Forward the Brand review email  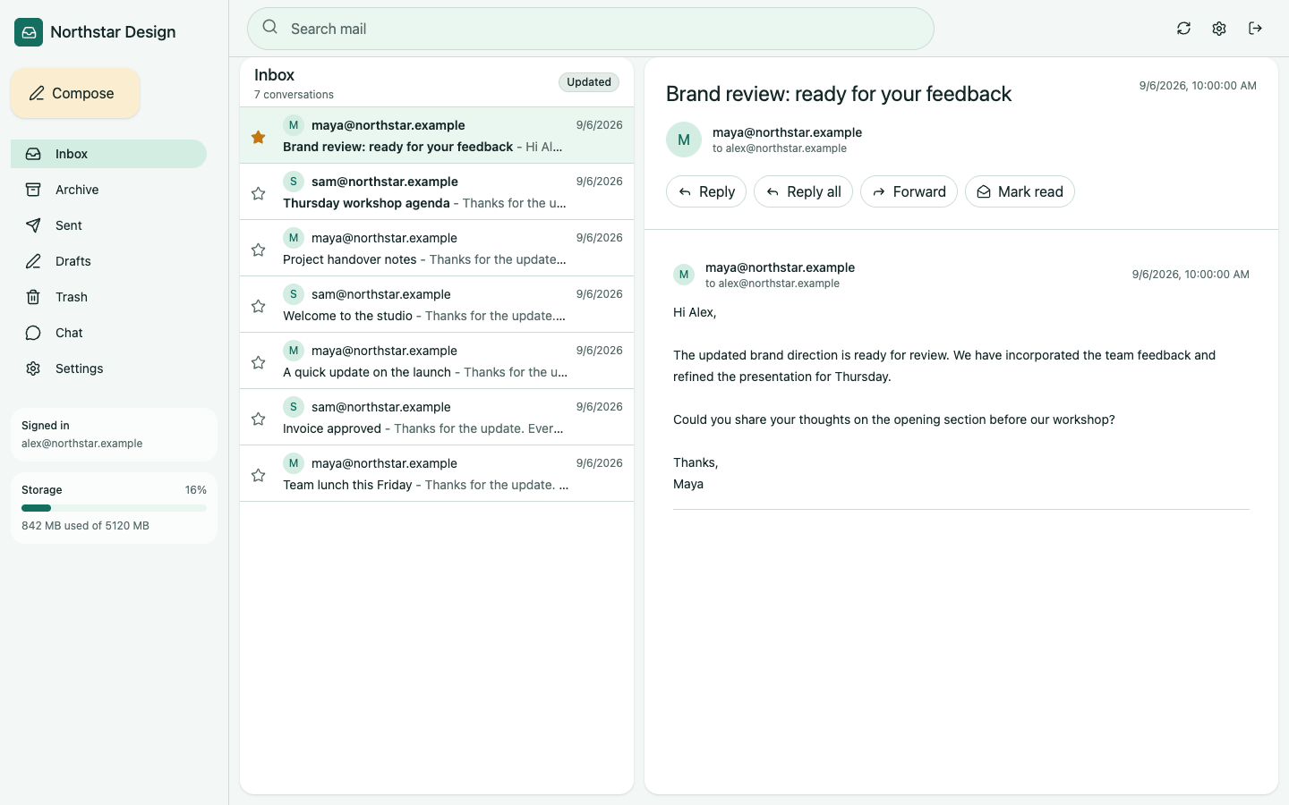[909, 191]
